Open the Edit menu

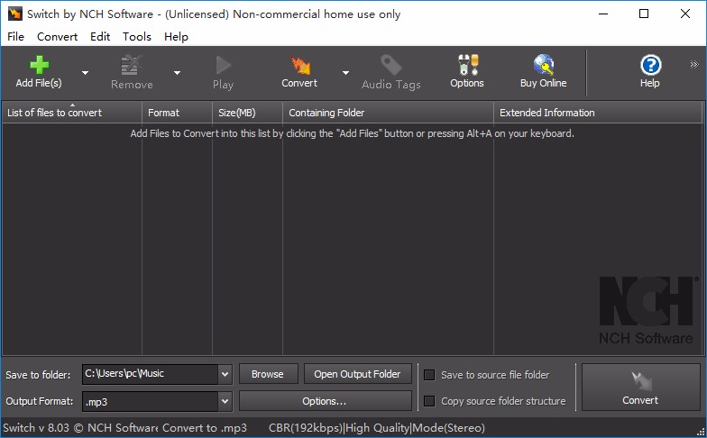100,36
